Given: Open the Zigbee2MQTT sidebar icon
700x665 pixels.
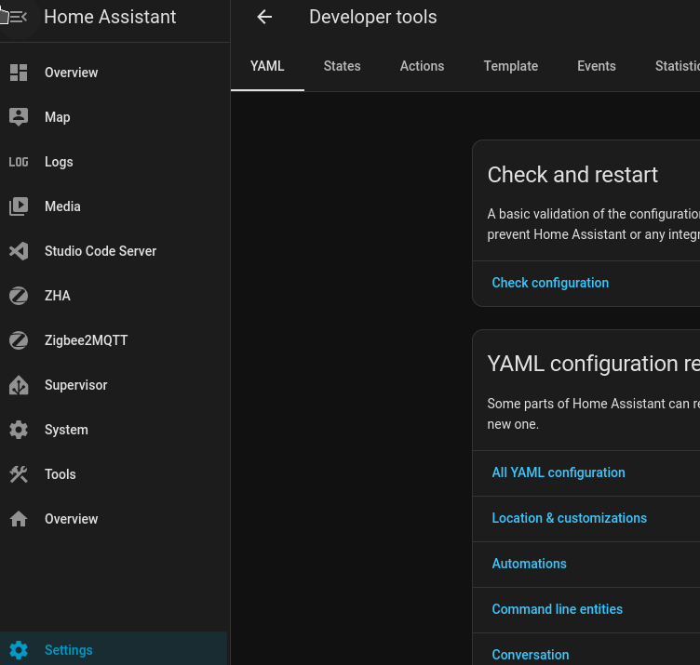Looking at the screenshot, I should tap(19, 340).
